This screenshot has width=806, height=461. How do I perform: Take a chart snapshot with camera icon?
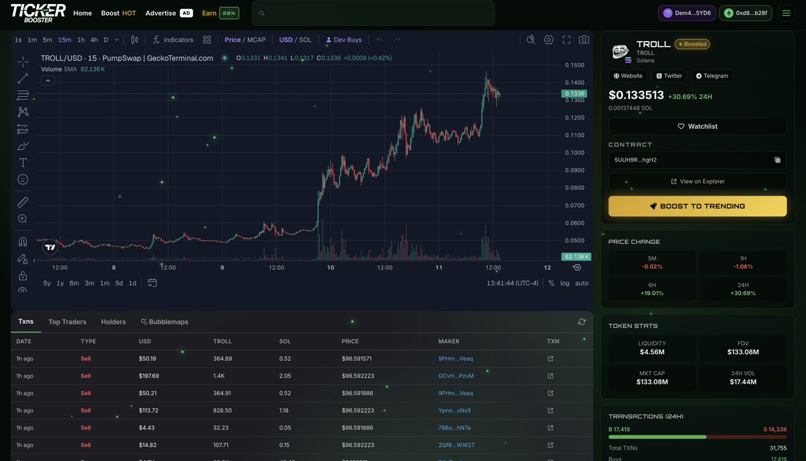(x=584, y=40)
